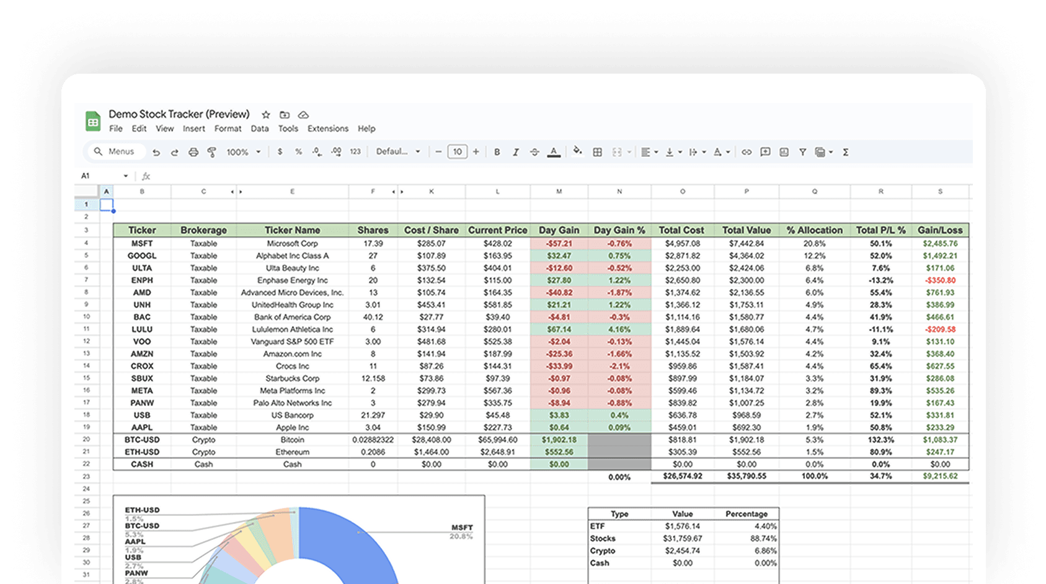Screen dimensions: 1046x584
Task: Open text wrapping dropdown
Action: pyautogui.click(x=698, y=152)
